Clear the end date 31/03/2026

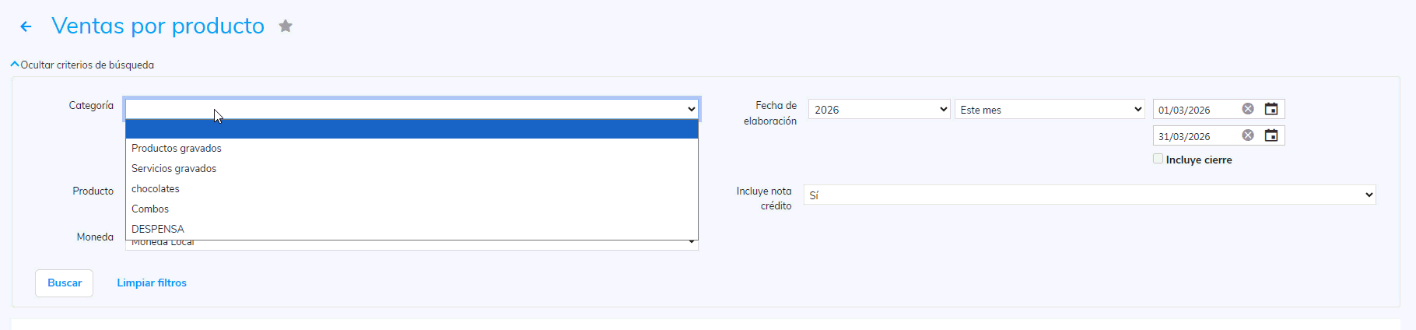[x=1248, y=135]
